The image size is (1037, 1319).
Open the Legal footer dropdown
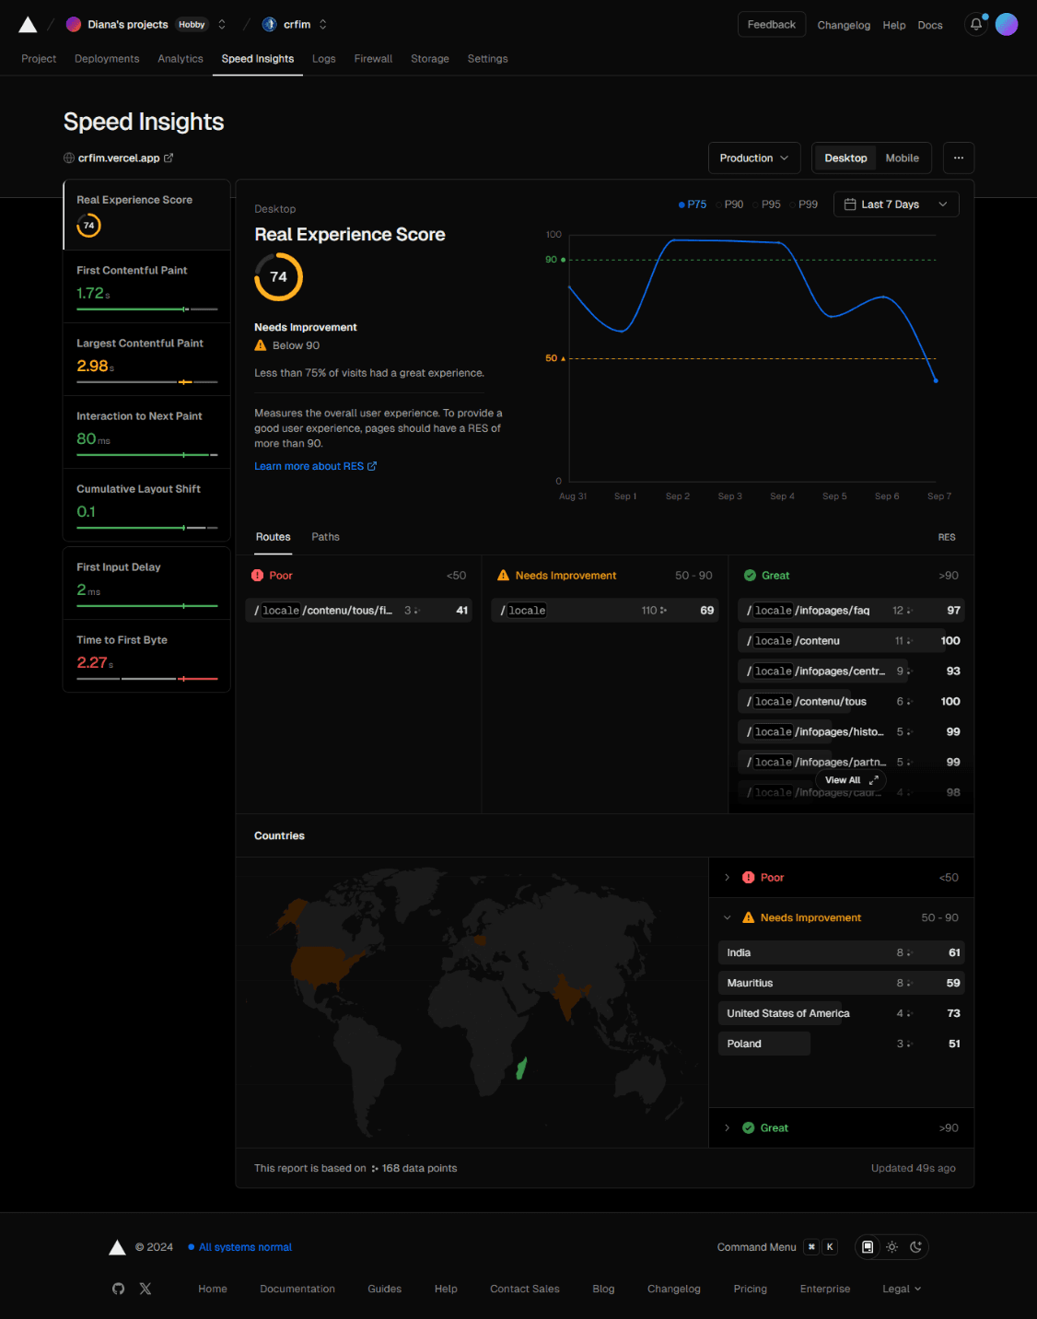tap(902, 1289)
